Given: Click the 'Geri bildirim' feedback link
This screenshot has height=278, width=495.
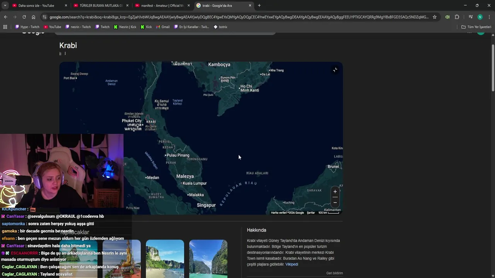Looking at the screenshot, I should [x=335, y=273].
